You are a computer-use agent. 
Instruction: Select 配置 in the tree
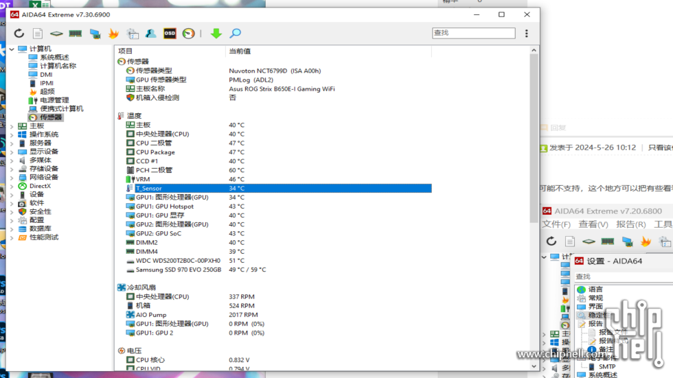coord(36,220)
